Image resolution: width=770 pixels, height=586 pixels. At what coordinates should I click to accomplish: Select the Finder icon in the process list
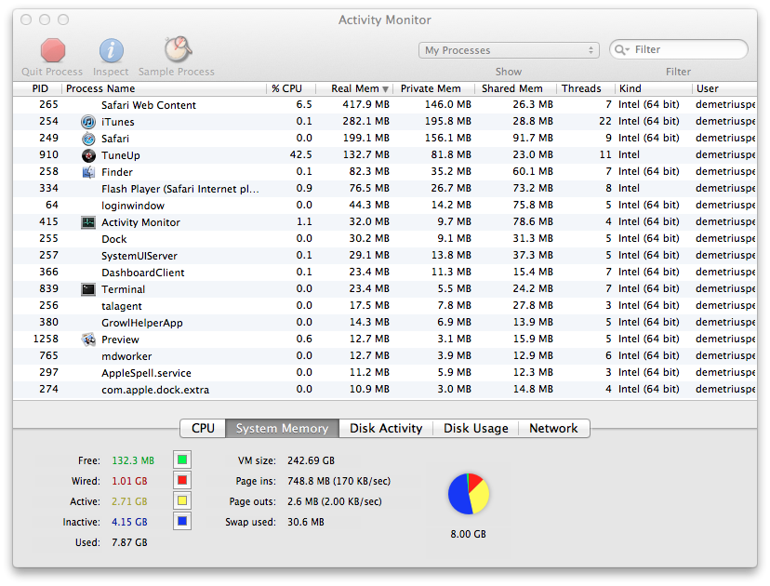pos(88,172)
